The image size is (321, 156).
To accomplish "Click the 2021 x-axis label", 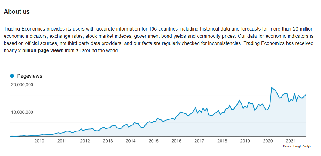I will (x=291, y=141).
